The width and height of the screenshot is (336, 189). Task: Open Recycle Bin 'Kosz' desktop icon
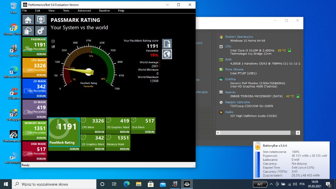pos(13,8)
